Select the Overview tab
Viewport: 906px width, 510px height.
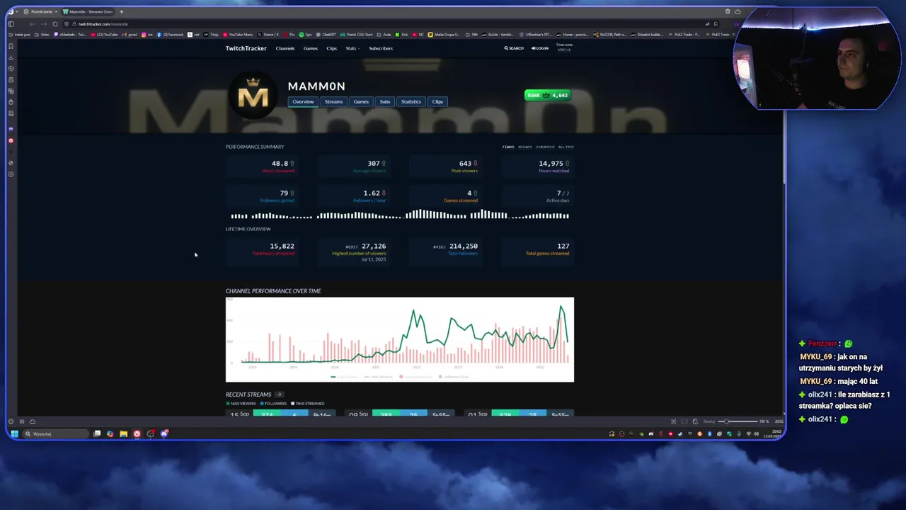(x=303, y=101)
